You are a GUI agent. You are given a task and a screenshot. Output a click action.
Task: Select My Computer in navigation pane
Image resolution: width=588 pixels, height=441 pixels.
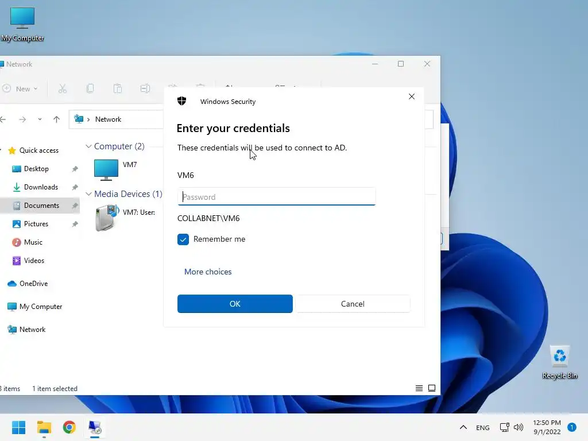[41, 307]
